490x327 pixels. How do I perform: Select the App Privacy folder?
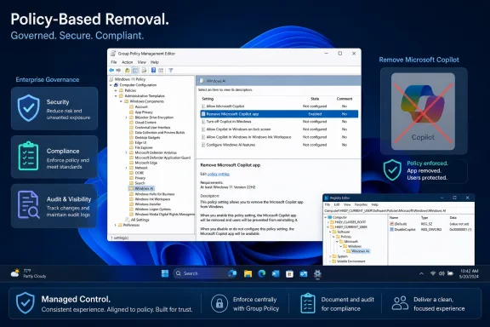(x=141, y=112)
